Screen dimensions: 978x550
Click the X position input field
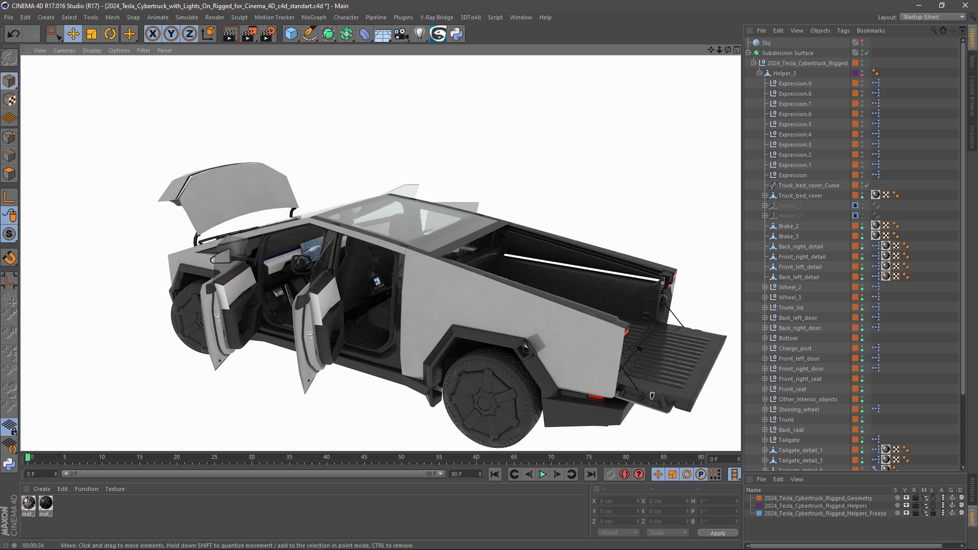(x=618, y=501)
